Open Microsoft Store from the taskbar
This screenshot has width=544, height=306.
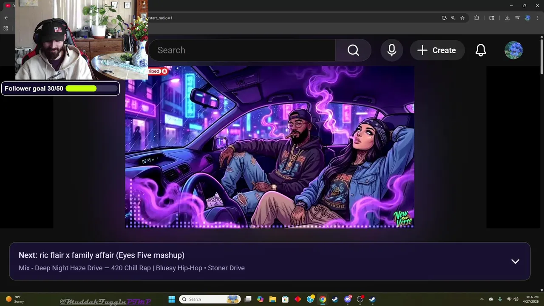(285, 299)
